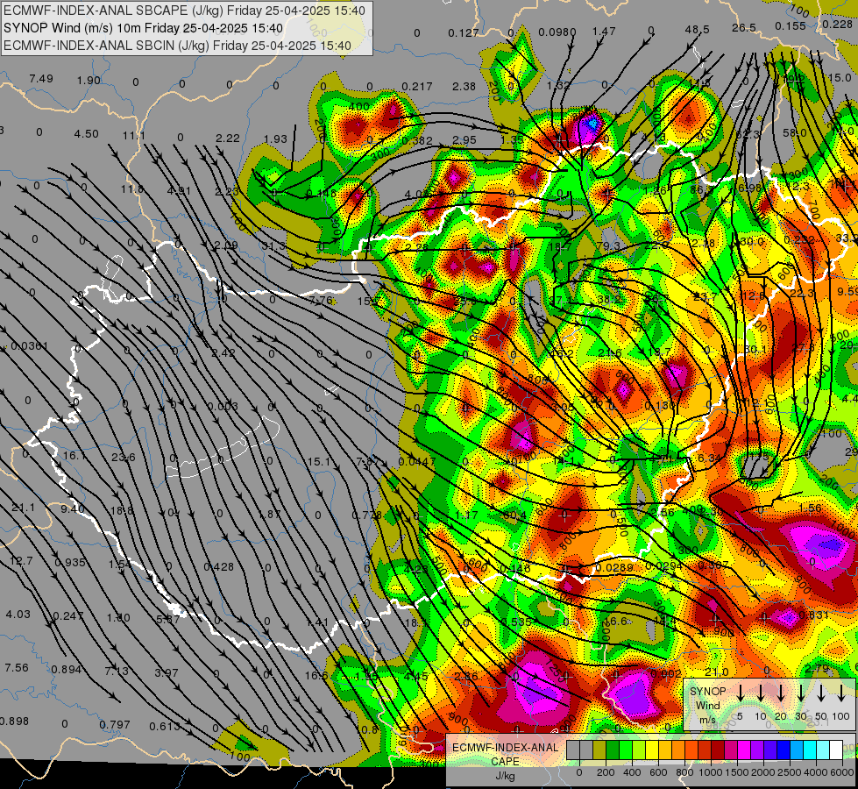Pick the olive swatch in the CAPE legend
Viewport: 858px width, 789px height.
point(599,750)
